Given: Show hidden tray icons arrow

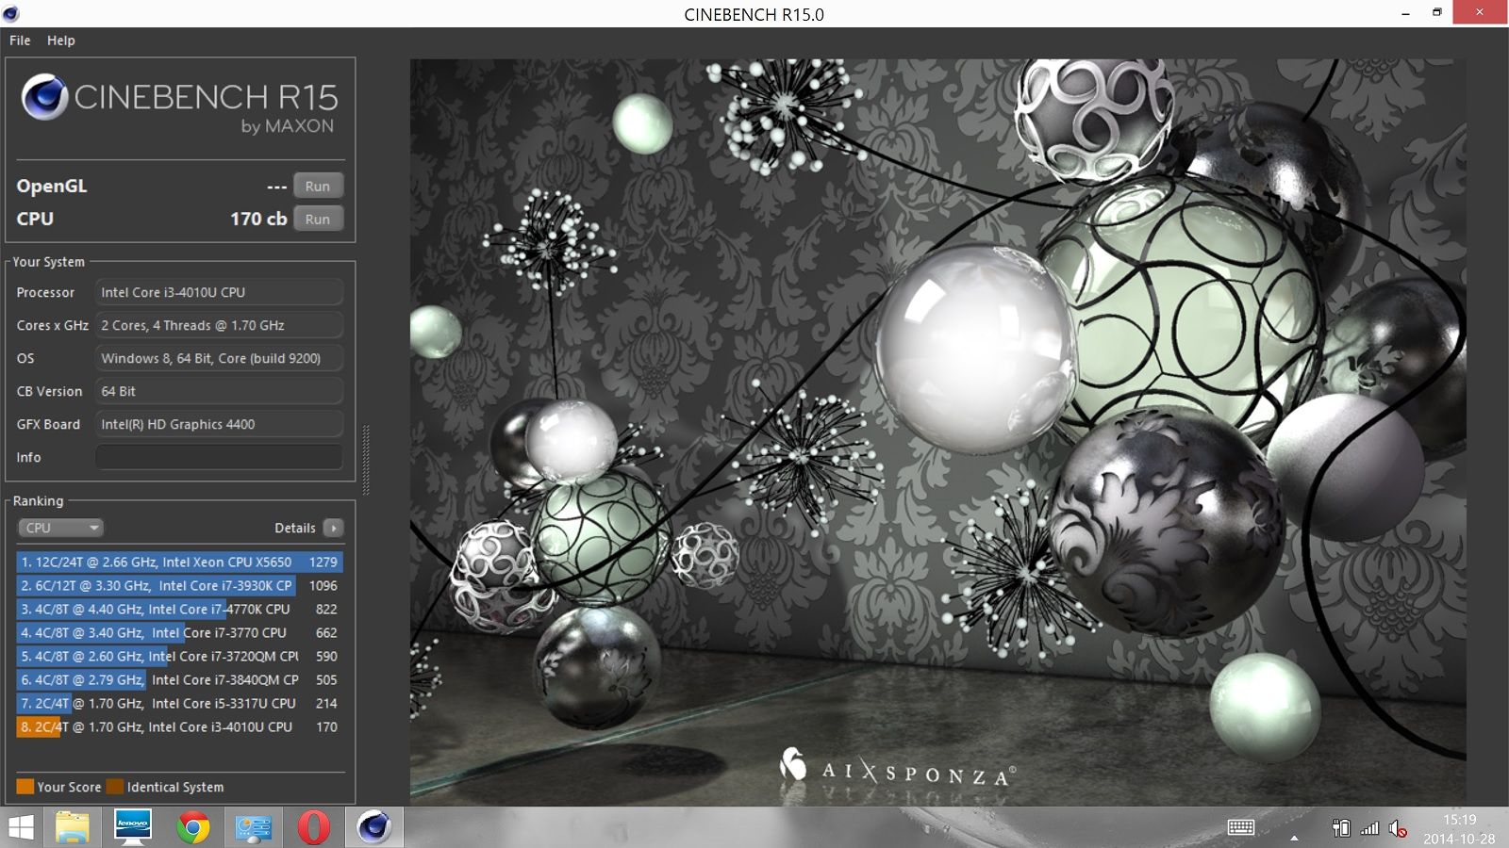Looking at the screenshot, I should 1294,837.
